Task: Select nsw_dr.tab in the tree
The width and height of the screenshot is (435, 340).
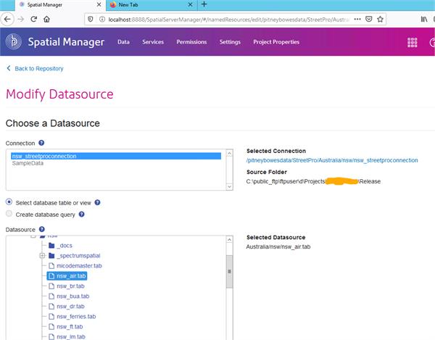Action: coord(70,306)
